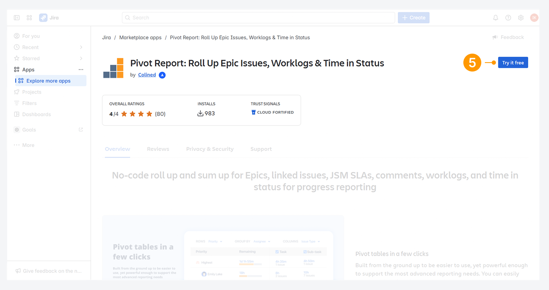
Task: Open the Support tab
Action: coord(261,149)
